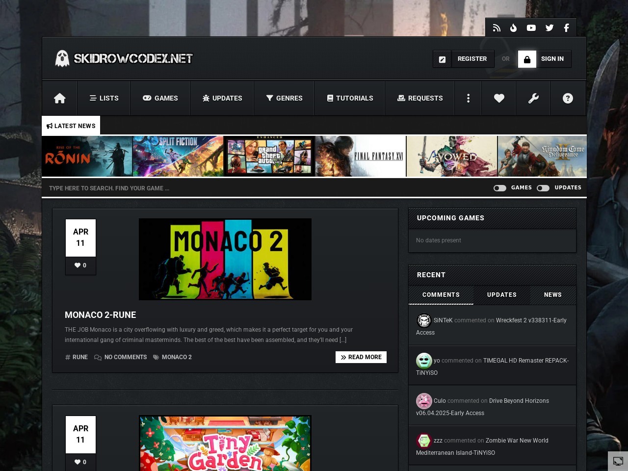Switch to the recent UPDATES tab
The width and height of the screenshot is (628, 471).
click(x=502, y=295)
